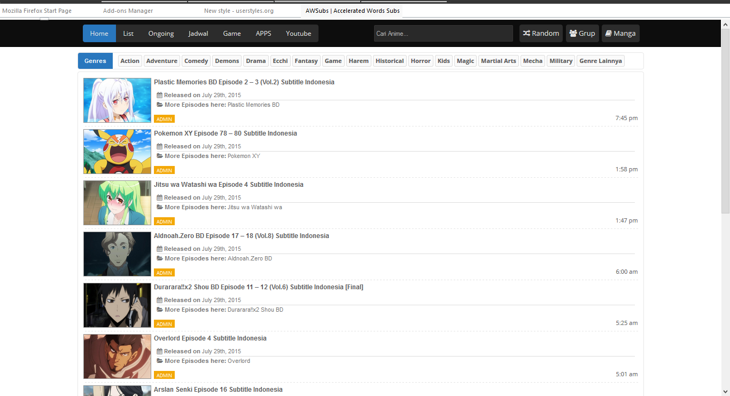Screen dimensions: 730x396
Task: Click the group people icon on Grup button
Action: [573, 33]
